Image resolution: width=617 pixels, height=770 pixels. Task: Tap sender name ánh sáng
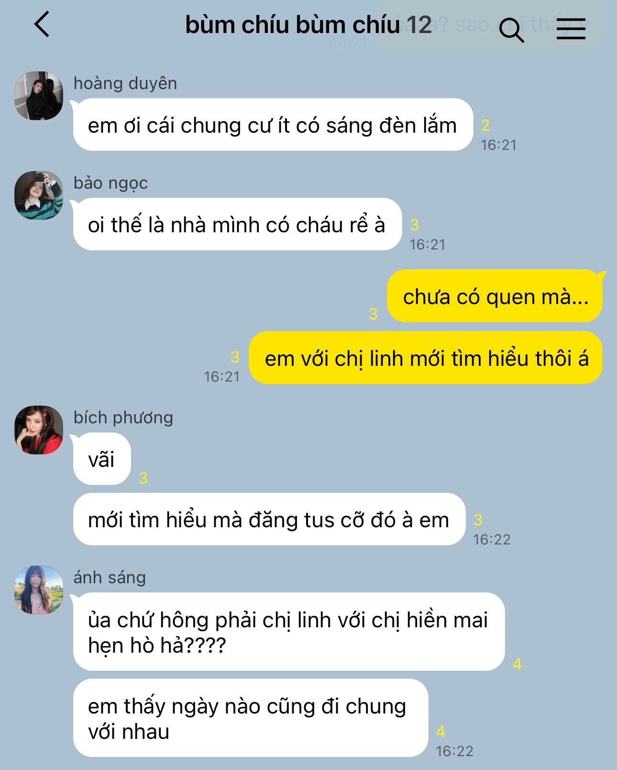110,577
